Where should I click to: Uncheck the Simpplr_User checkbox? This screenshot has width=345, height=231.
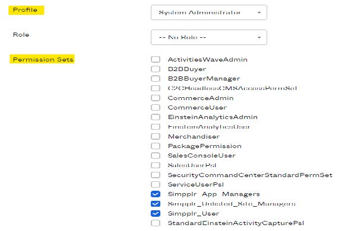pos(156,213)
